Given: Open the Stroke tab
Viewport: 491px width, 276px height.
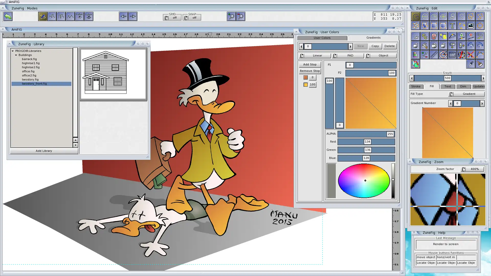Looking at the screenshot, I should [416, 86].
